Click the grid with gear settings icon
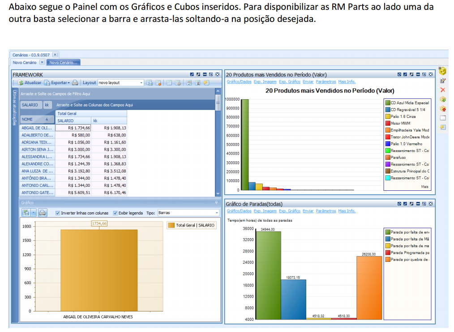Screen dimensions: 454x332 click(178, 83)
